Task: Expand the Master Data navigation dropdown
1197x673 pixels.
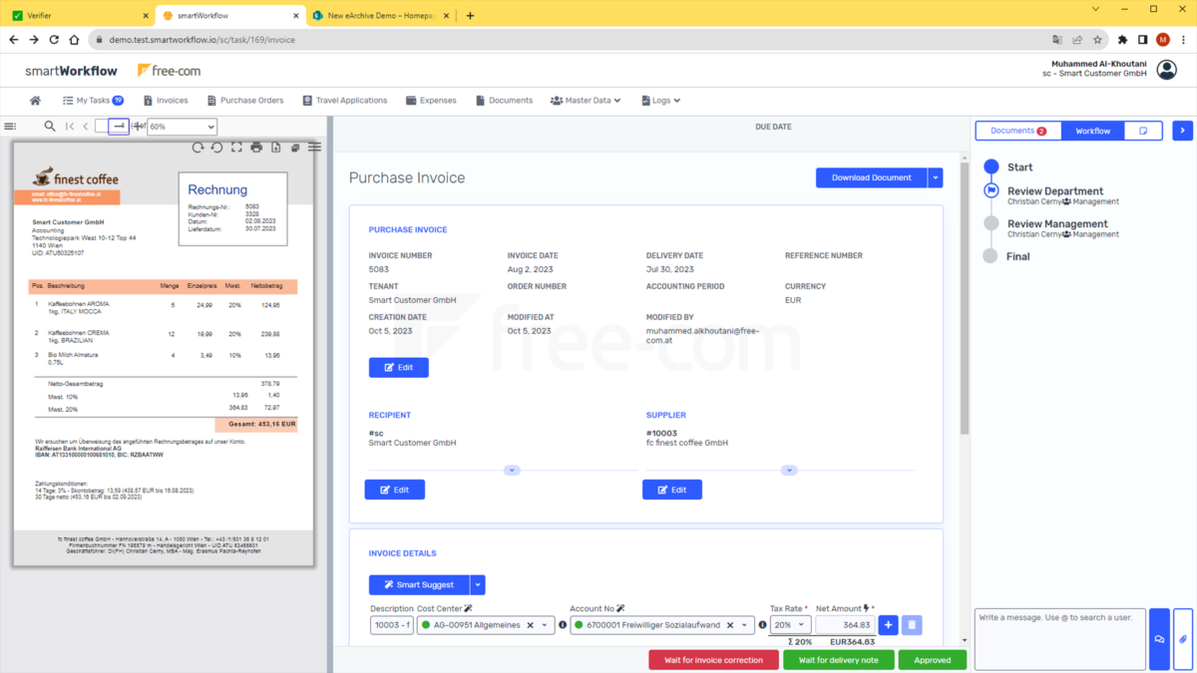Action: click(586, 100)
